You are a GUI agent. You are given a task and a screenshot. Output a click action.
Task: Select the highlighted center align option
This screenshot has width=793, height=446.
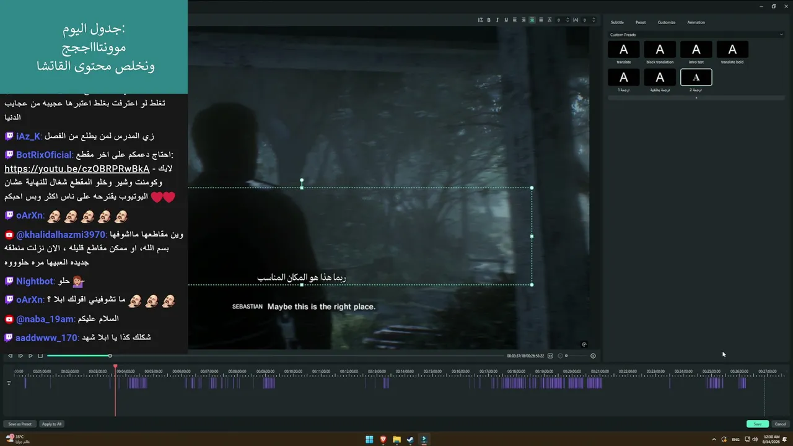click(532, 20)
